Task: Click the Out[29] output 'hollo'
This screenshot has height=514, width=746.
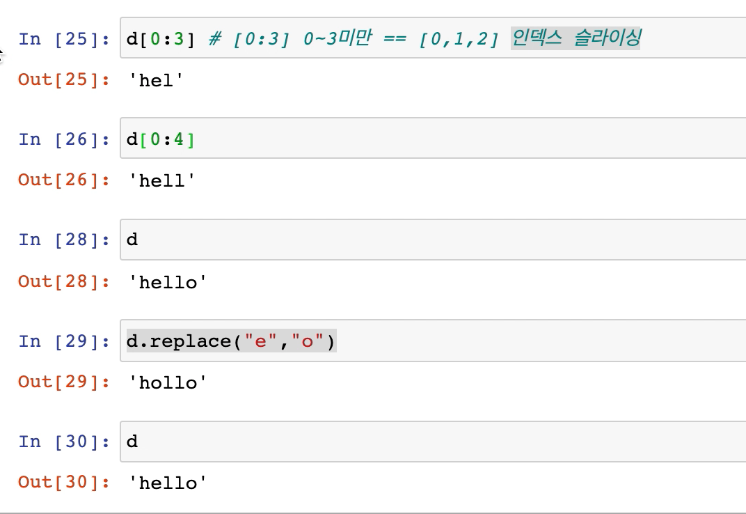Action: tap(168, 382)
